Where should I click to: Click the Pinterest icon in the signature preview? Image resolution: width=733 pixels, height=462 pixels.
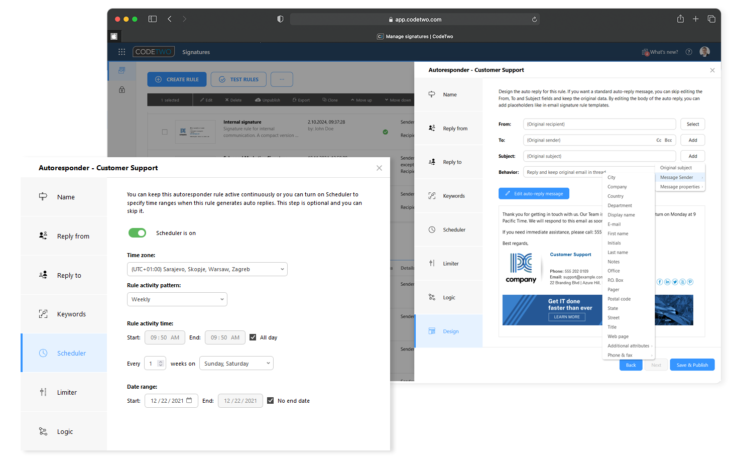click(690, 282)
